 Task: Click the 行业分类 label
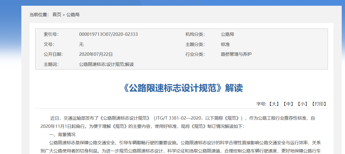tap(195, 54)
